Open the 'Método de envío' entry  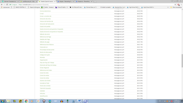coord(45,34)
